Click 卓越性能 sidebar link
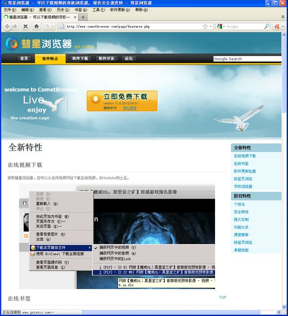Viewport: 288px width, 316px height. pyautogui.click(x=241, y=250)
